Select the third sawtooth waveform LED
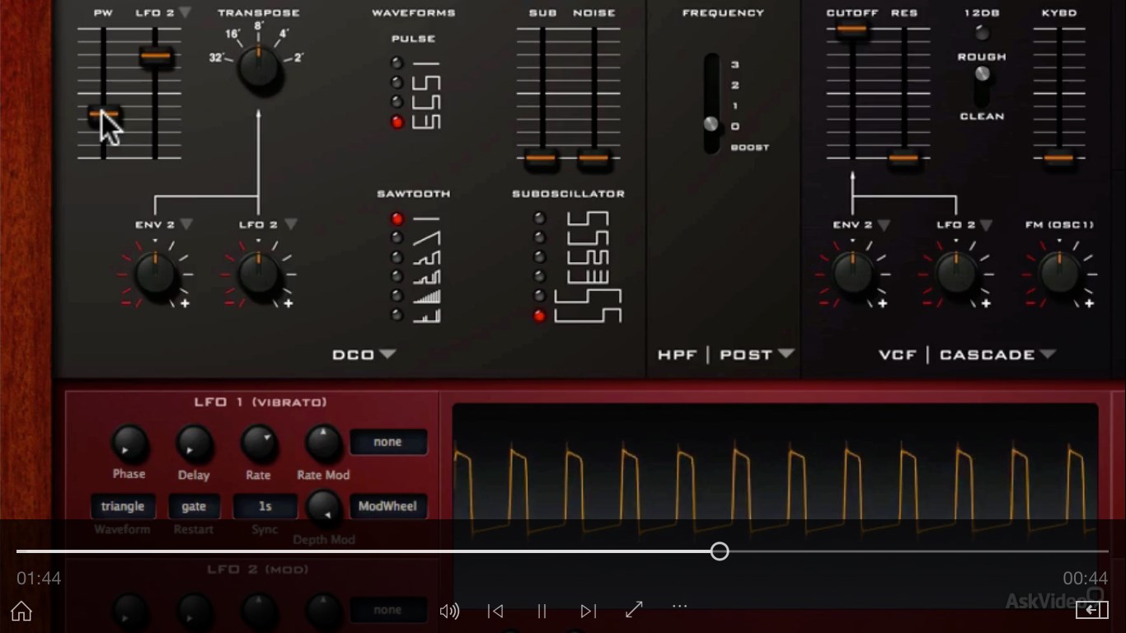This screenshot has width=1126, height=633. pos(397,257)
